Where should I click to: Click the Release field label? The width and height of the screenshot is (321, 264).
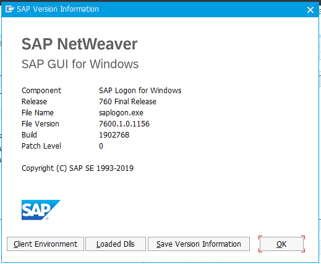(x=34, y=102)
